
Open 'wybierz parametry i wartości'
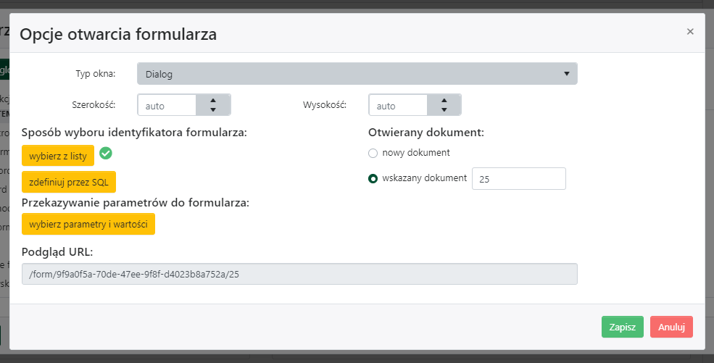[x=88, y=225]
